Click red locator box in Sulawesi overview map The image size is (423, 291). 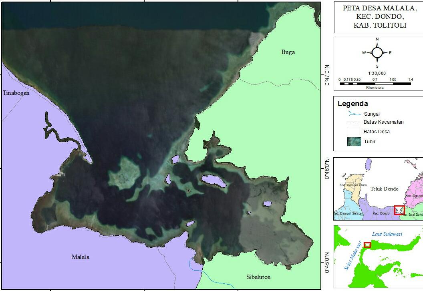tap(367, 245)
